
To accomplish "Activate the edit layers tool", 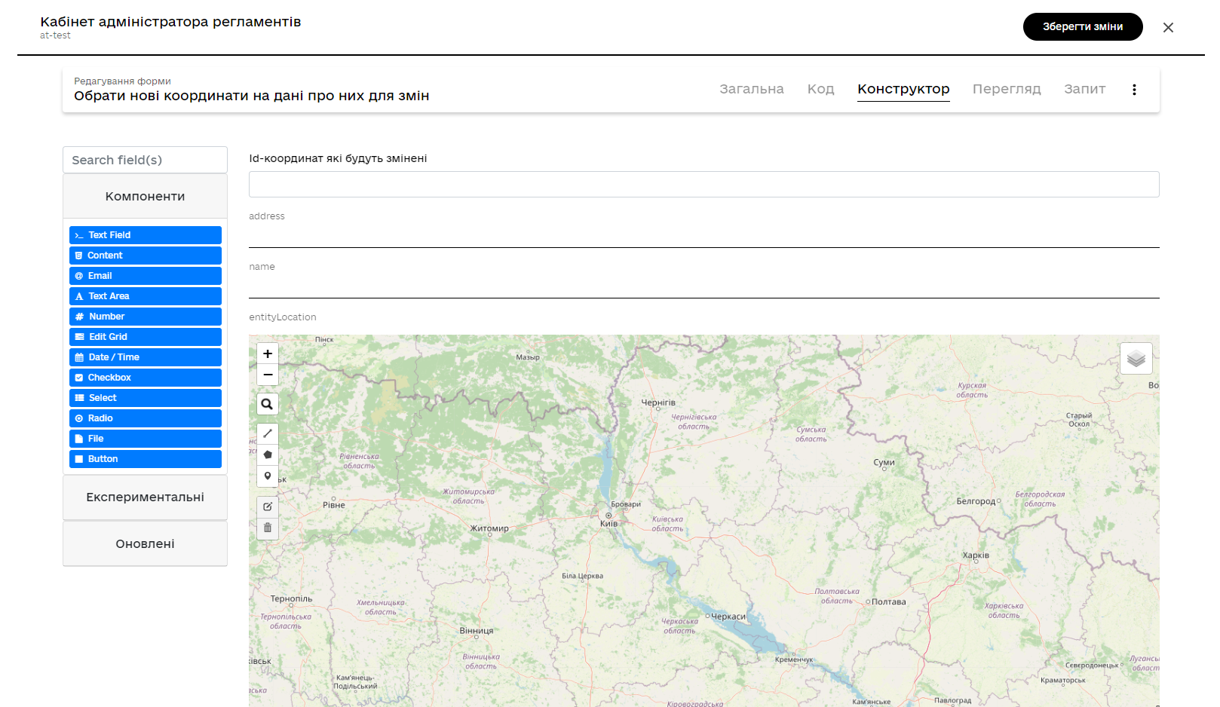I will tap(268, 507).
